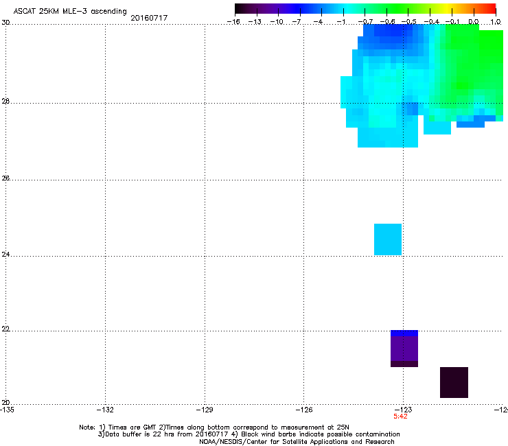Click the credit 'NOAA/NESDIS/Center for Satellite Applications and Research'

pos(297,442)
